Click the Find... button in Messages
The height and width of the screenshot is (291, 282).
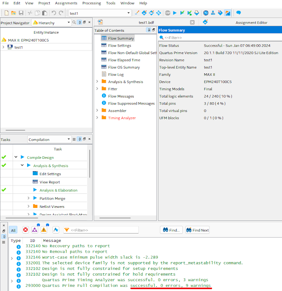point(171,230)
